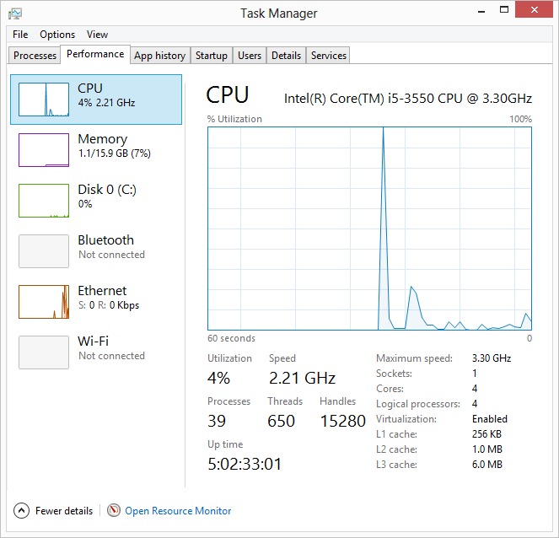
Task: Open the Services tab
Action: pyautogui.click(x=328, y=56)
